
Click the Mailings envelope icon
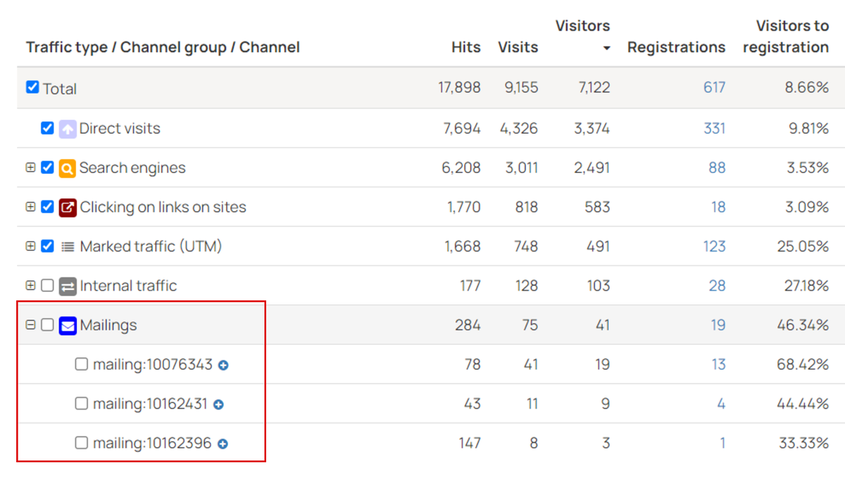pyautogui.click(x=68, y=326)
